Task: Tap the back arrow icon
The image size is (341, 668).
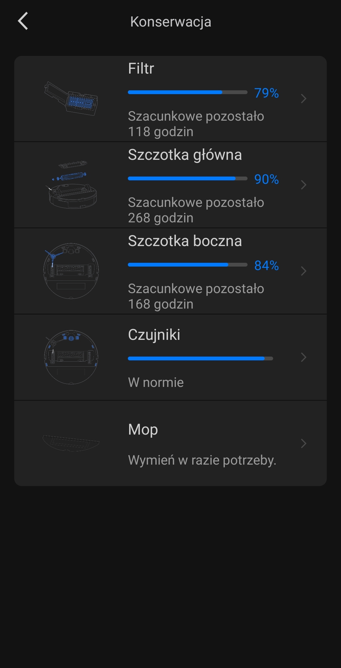Action: coord(23,21)
